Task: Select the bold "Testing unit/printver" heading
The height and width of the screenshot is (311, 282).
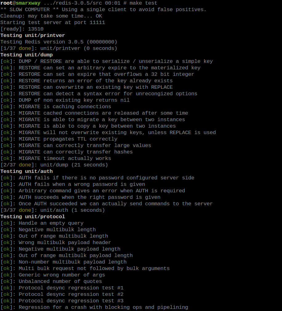Action: point(33,35)
